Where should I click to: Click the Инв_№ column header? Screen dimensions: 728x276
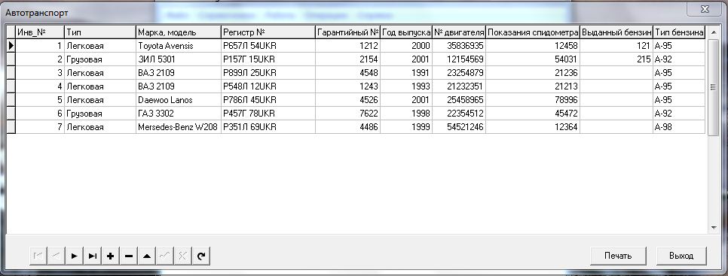click(x=39, y=32)
